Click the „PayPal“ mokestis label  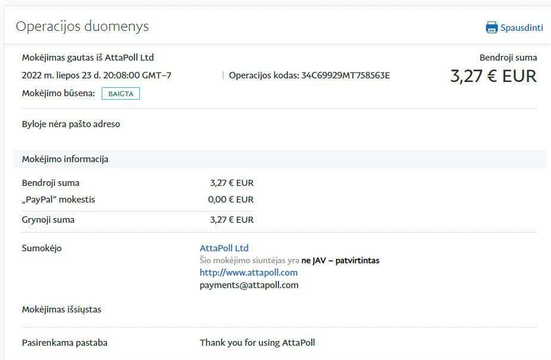58,200
